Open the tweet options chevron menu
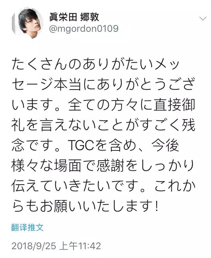Image resolution: width=211 pixels, height=258 pixels. (203, 18)
